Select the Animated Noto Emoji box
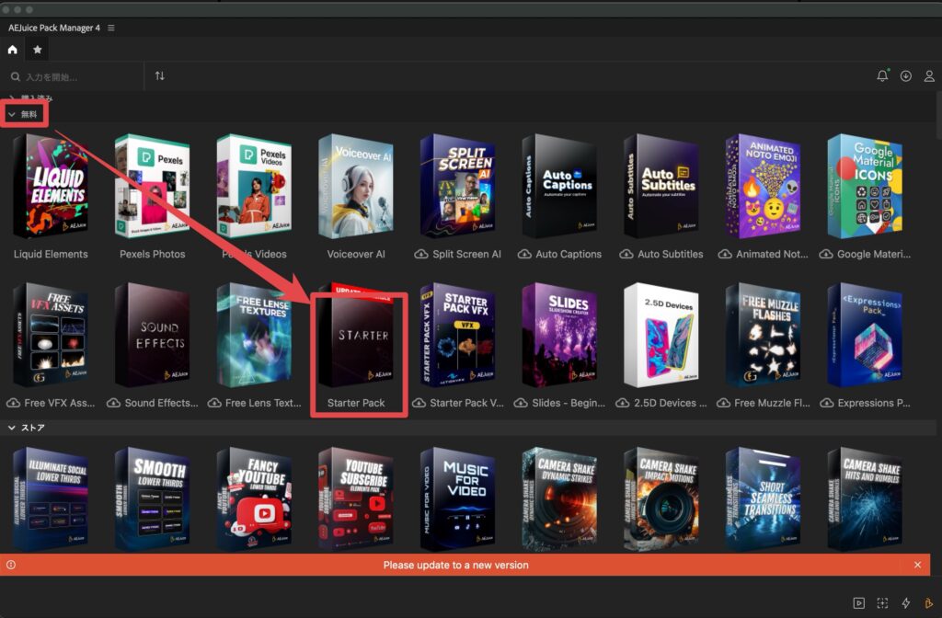 [763, 186]
